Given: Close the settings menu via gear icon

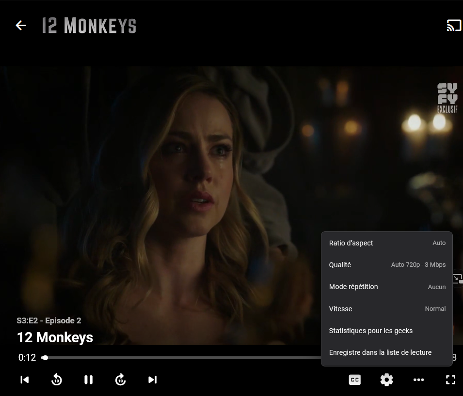Looking at the screenshot, I should 386,380.
